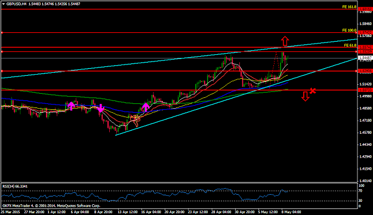Select the magenta up arrow near 16 Apr
The height and width of the screenshot is (215, 373).
(x=146, y=107)
